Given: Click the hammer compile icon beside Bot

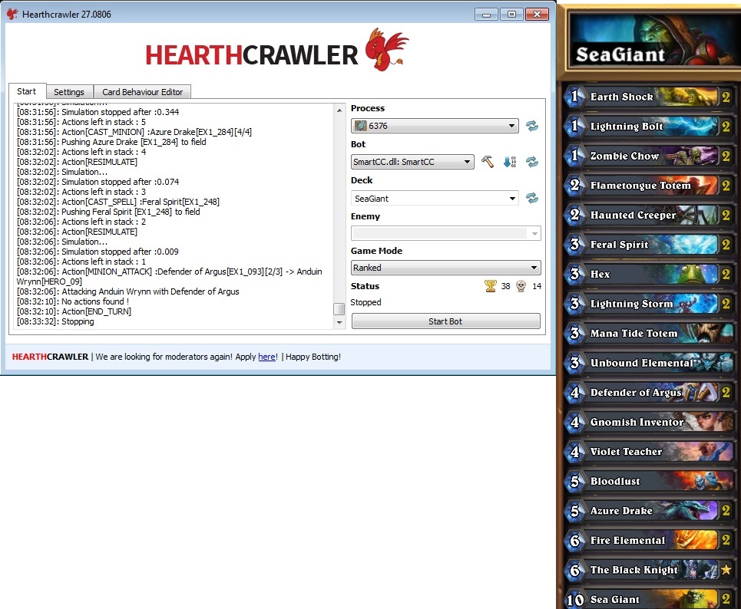Looking at the screenshot, I should 488,162.
